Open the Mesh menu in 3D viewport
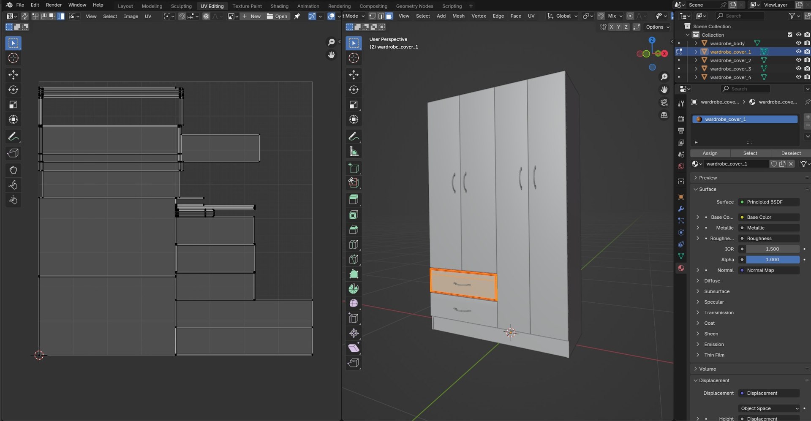This screenshot has height=421, width=811. pos(458,16)
